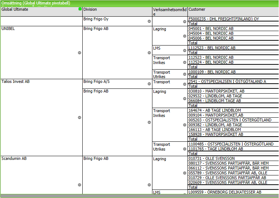Collapse the Scandumin AB Global Ultimate group
Image resolution: width=279 pixels, height=198 pixels.
[x=80, y=185]
